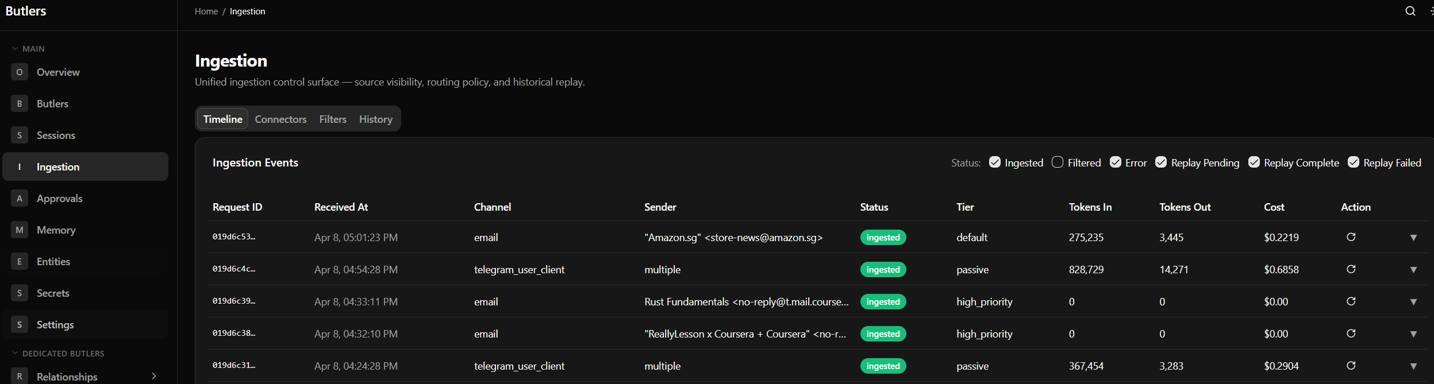Replay event 019d6c31 telegram request

pos(1351,366)
